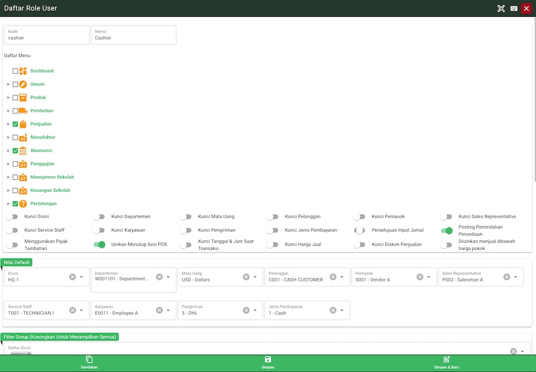This screenshot has width=536, height=372.
Task: Open the Pengiriman dropdown
Action: click(255, 310)
